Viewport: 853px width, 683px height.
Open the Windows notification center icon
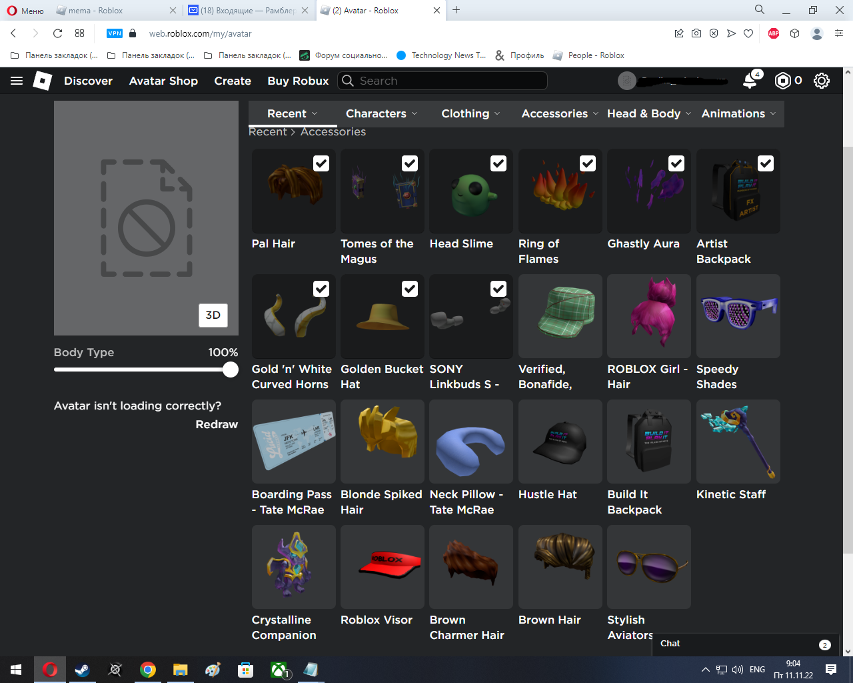coord(831,670)
